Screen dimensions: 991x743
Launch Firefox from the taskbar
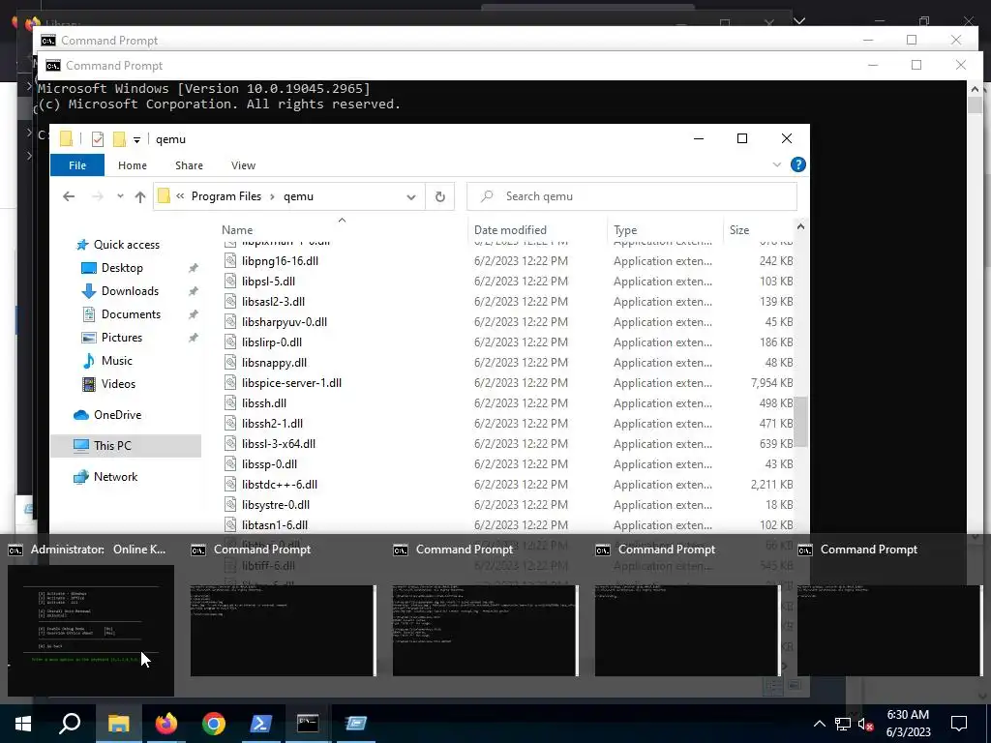pos(166,724)
